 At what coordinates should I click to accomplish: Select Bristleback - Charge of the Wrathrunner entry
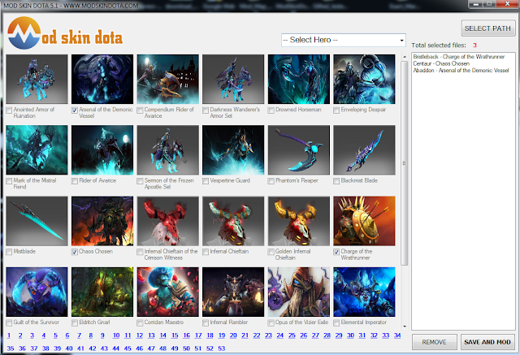point(459,57)
